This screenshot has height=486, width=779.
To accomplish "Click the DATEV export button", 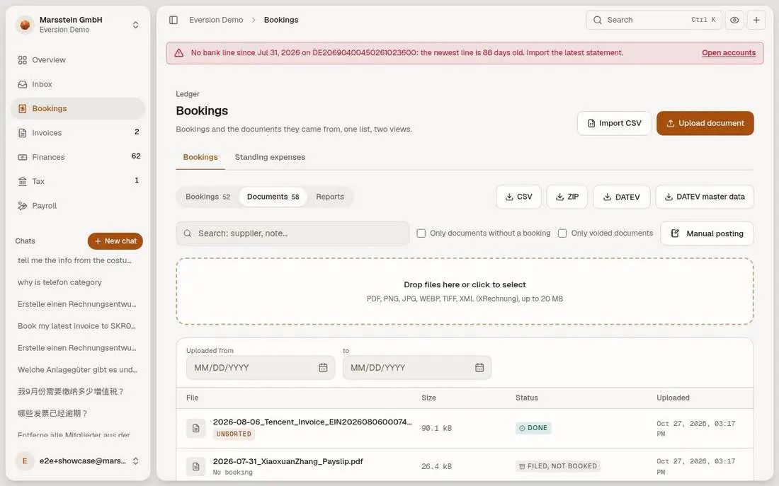I will point(622,197).
